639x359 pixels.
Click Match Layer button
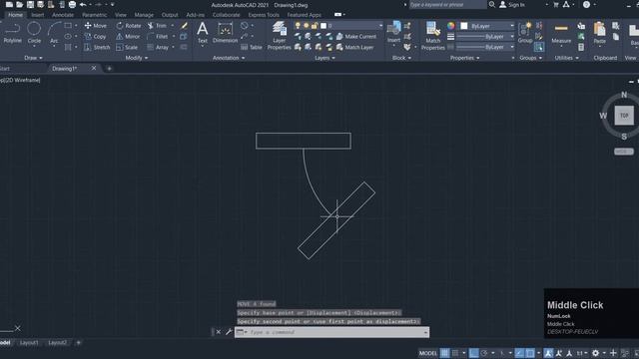[x=355, y=47]
